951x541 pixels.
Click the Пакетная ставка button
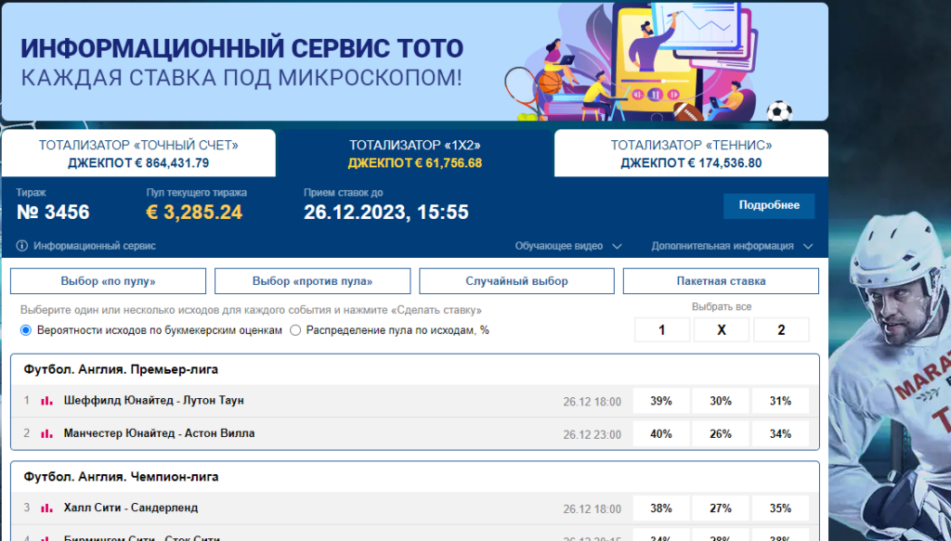pyautogui.click(x=721, y=281)
